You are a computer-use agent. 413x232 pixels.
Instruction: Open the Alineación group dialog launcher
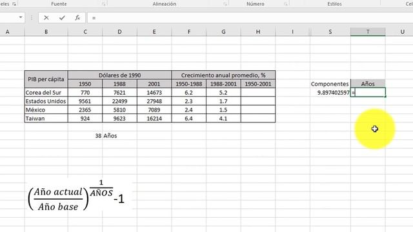click(225, 4)
